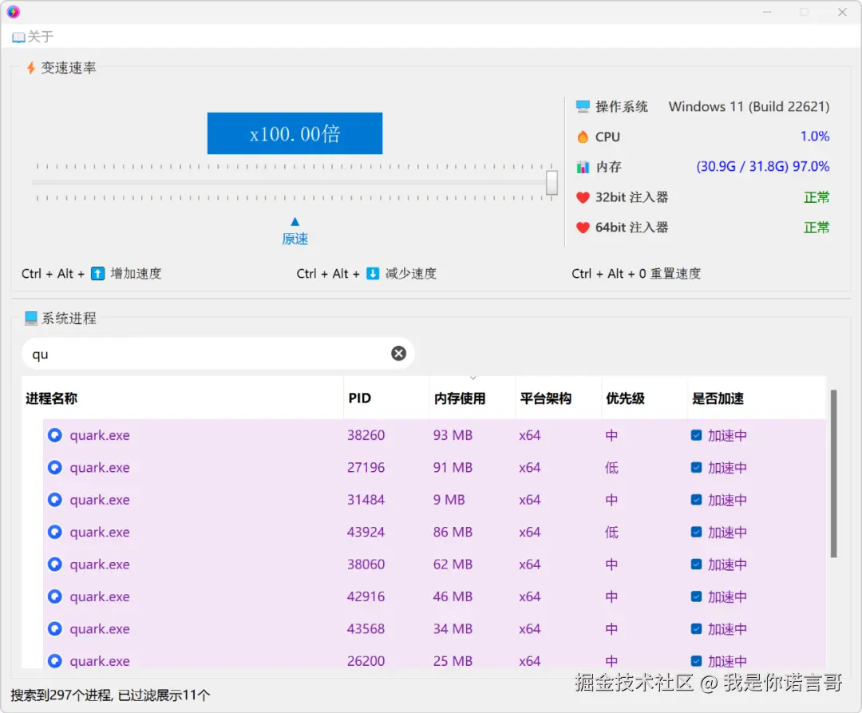Click Windows 11 (Build 22621) text
862x713 pixels.
tap(749, 107)
